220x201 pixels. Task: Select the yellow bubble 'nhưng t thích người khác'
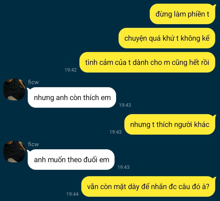170,125
